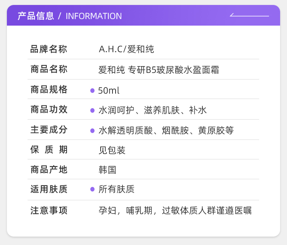Select the 商品规格 row label
The image size is (287, 245).
click(x=49, y=90)
